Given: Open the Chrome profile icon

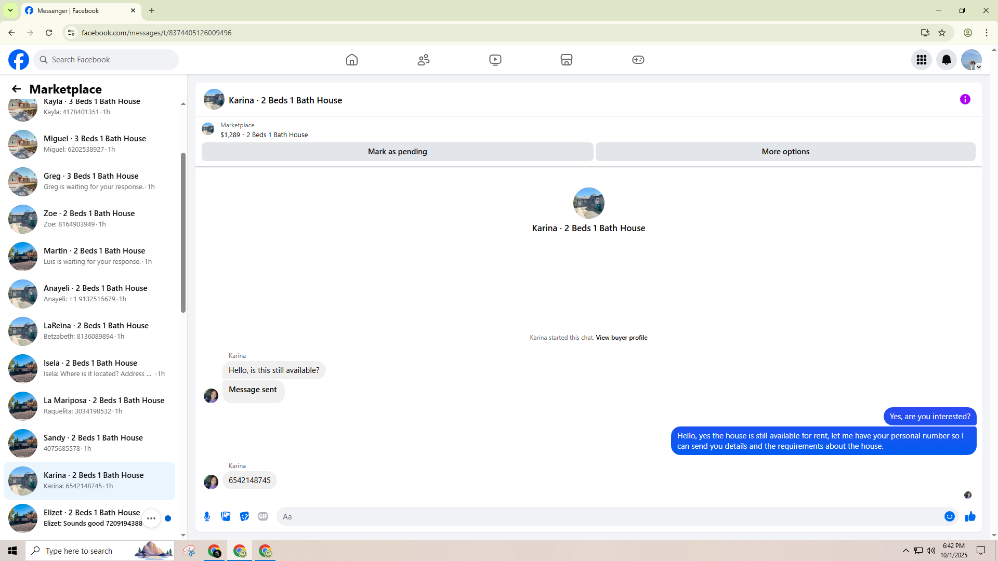Looking at the screenshot, I should click(968, 33).
